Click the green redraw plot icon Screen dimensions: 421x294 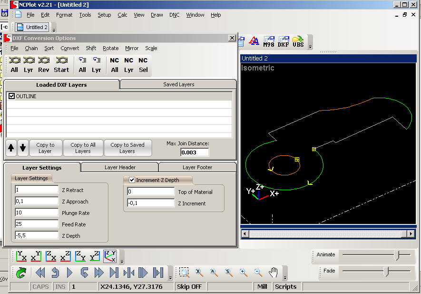[21, 273]
